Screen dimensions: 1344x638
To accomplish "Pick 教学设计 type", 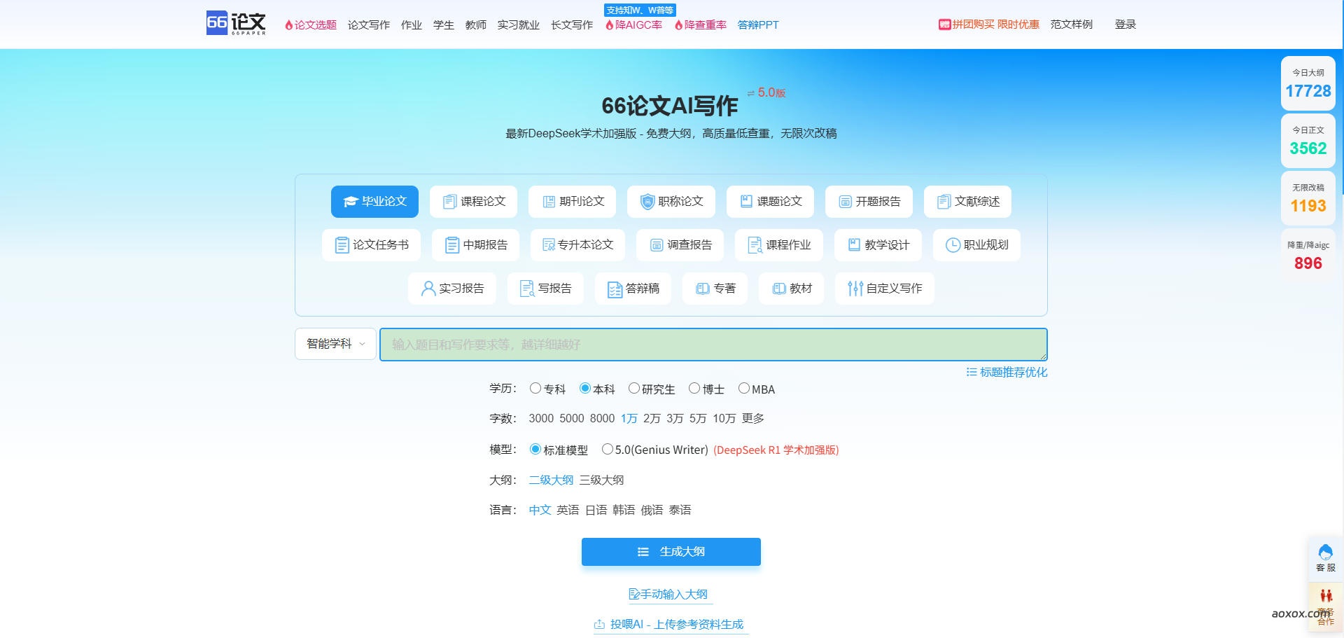I will click(x=878, y=245).
